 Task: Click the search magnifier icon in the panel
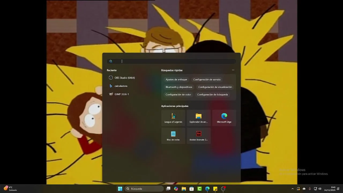coord(111,61)
